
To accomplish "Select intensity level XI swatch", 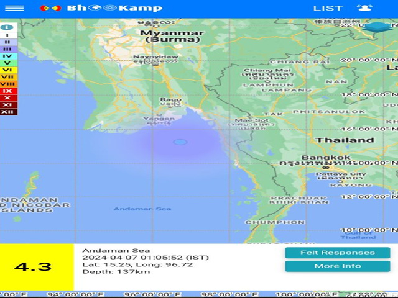I will [x=7, y=105].
